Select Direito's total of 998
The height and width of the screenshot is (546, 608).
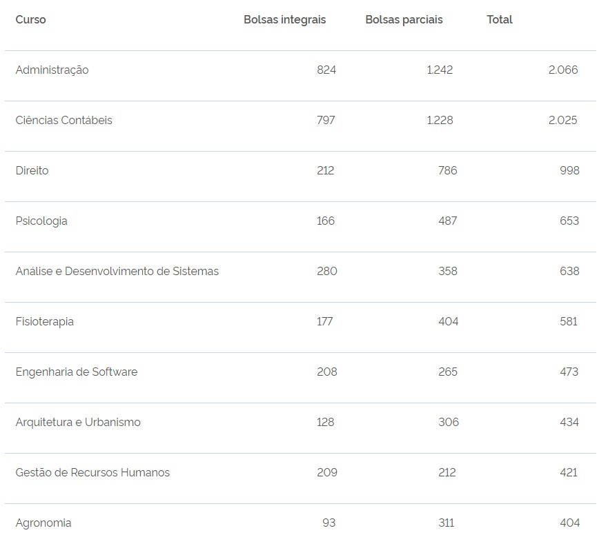pos(569,171)
